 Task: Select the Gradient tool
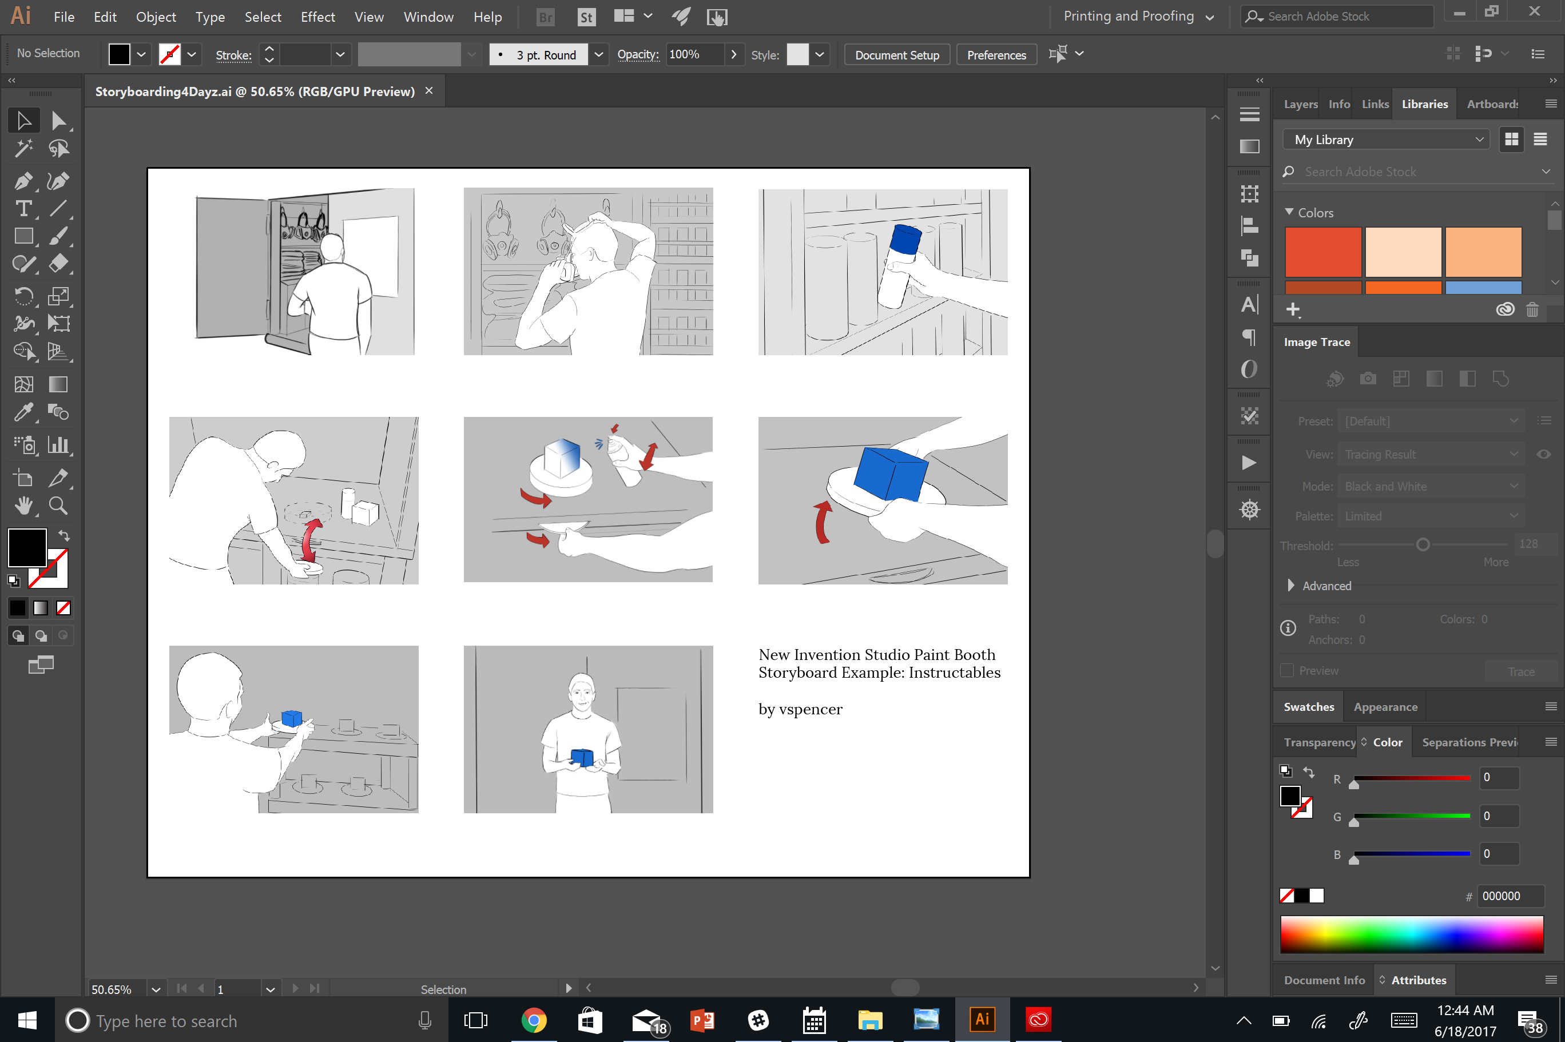pos(58,384)
